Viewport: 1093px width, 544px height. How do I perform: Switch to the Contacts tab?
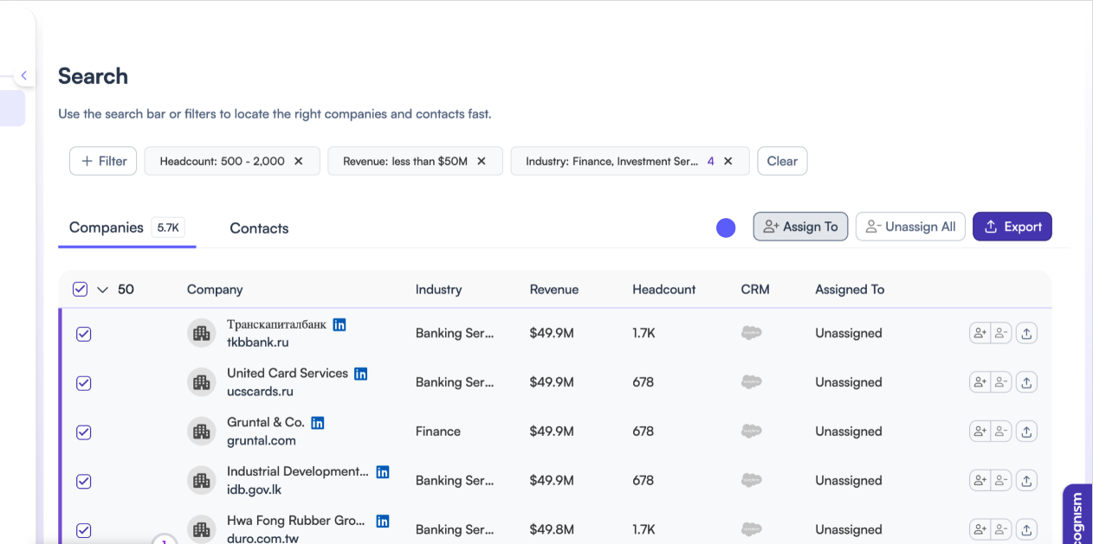[x=258, y=227]
